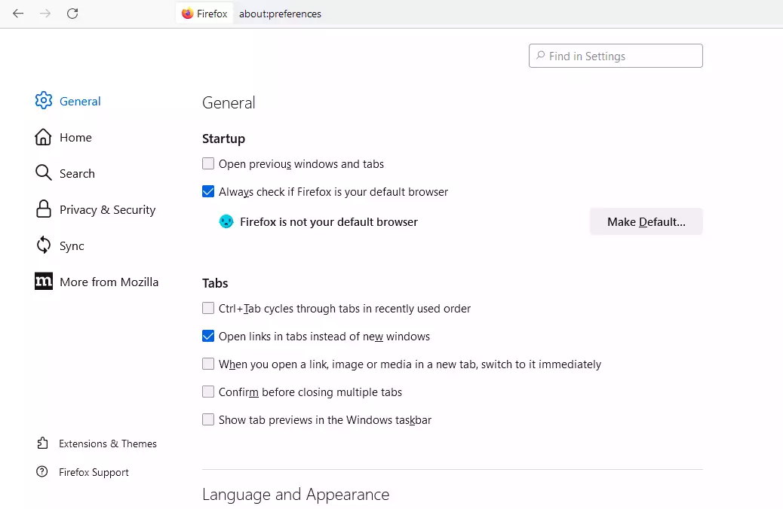Open the Search settings category
The image size is (783, 509).
(65, 173)
